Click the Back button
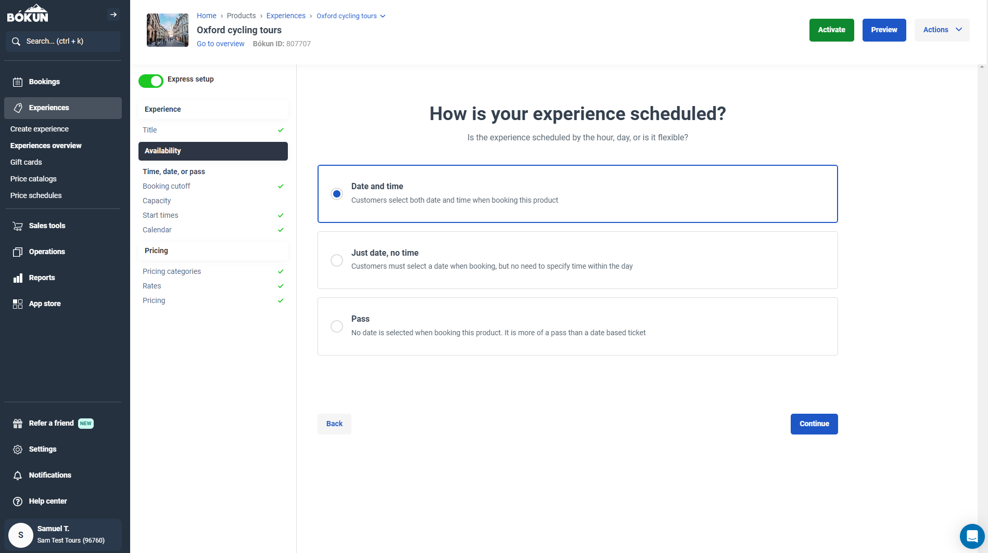Viewport: 988px width, 553px height. pyautogui.click(x=334, y=424)
